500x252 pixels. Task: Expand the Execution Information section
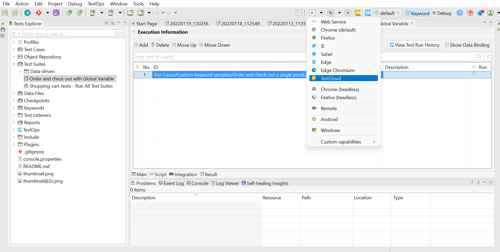pyautogui.click(x=134, y=32)
